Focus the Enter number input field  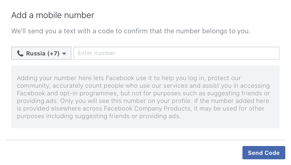pyautogui.click(x=176, y=53)
